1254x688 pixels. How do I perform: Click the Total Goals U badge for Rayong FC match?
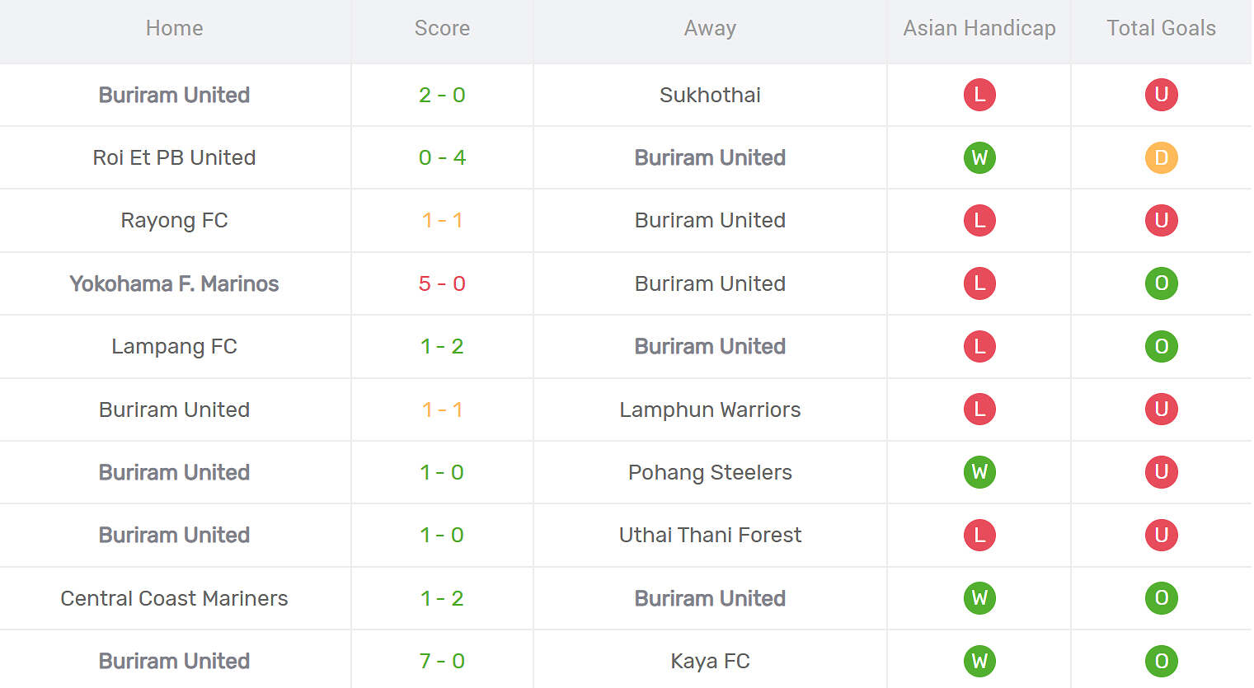tap(1161, 220)
